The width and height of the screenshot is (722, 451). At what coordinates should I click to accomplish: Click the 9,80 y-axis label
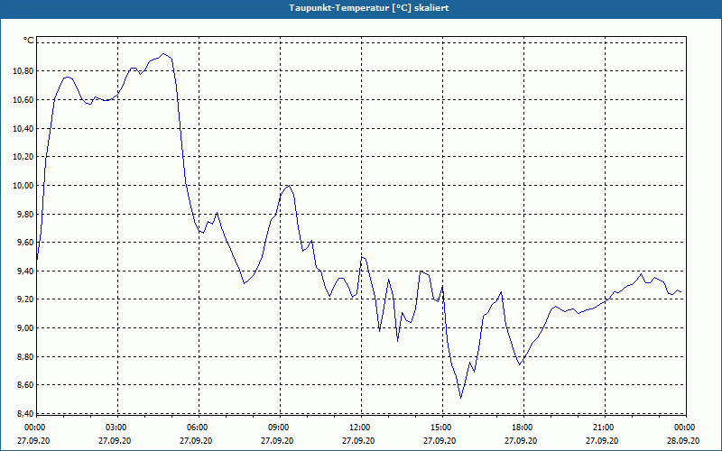click(24, 214)
